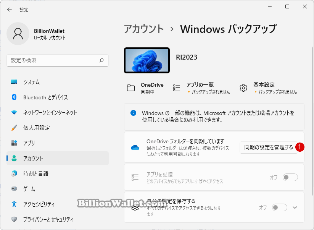Minimize the settings window

tap(270, 6)
